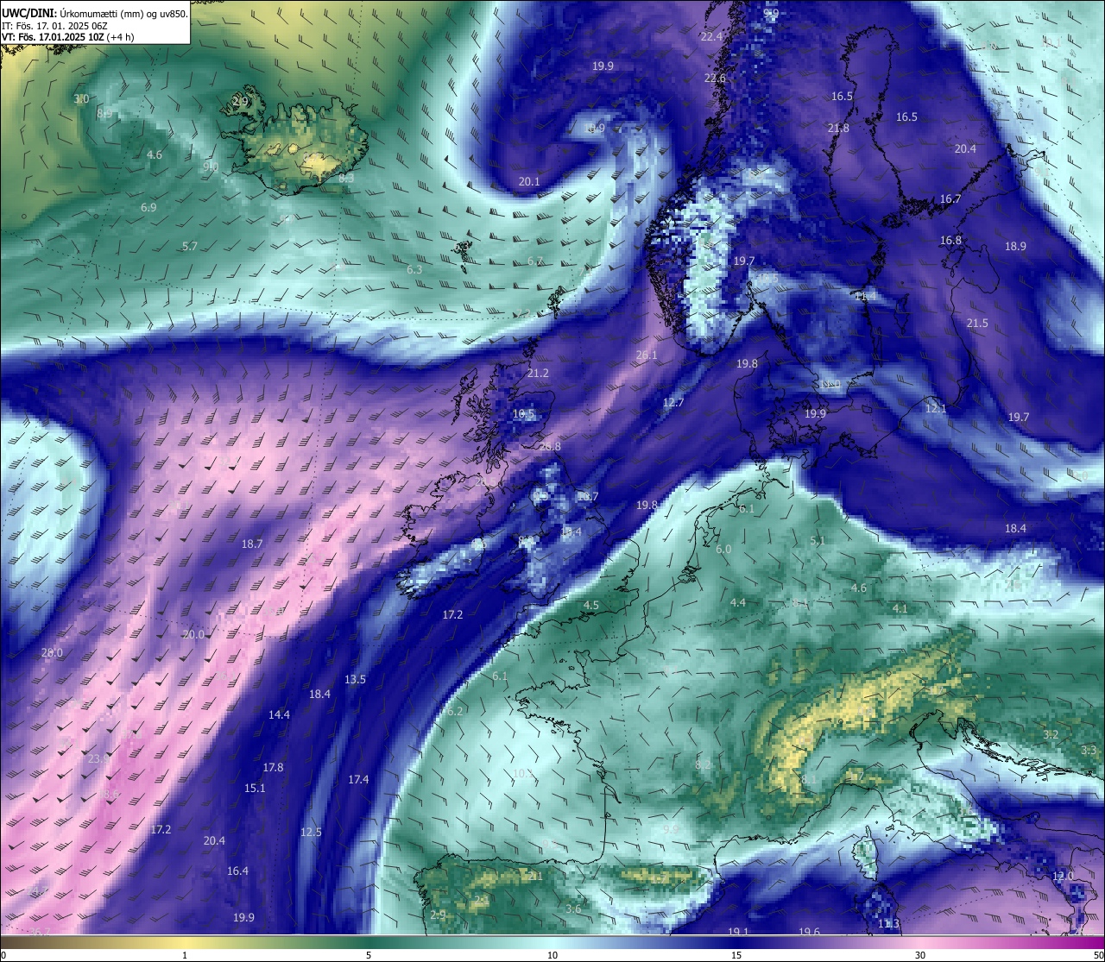Click the 10 tick label on the color scale

pyautogui.click(x=552, y=954)
